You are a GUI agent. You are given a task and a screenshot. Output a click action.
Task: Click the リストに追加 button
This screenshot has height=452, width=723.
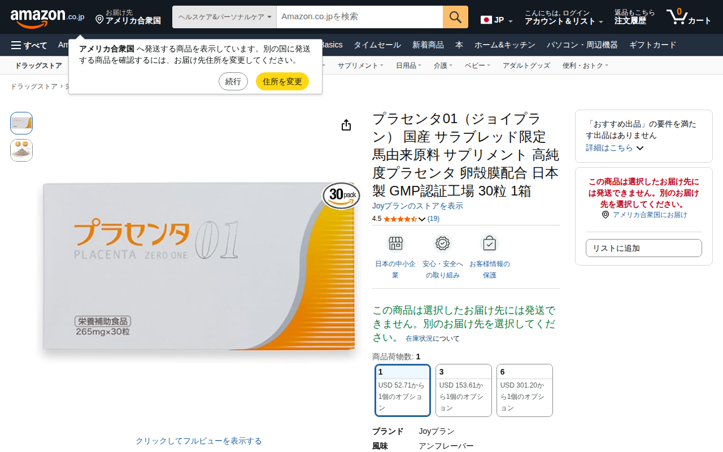644,248
